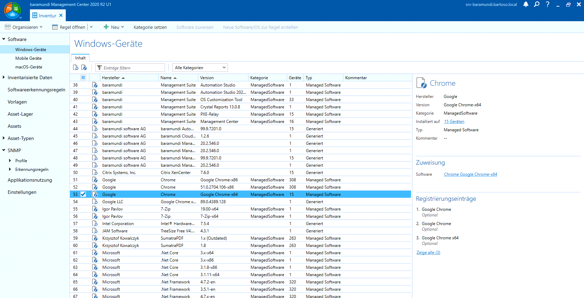Click software icon of row 59

click(x=95, y=238)
